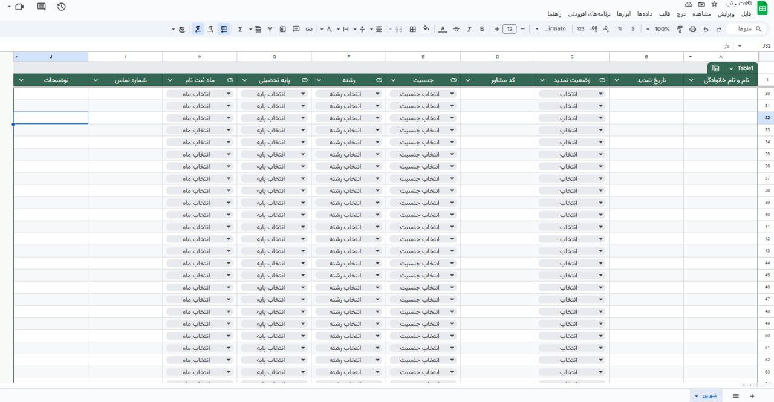Image resolution: width=774 pixels, height=402 pixels.
Task: Open the fill color bucket
Action: pos(426,28)
